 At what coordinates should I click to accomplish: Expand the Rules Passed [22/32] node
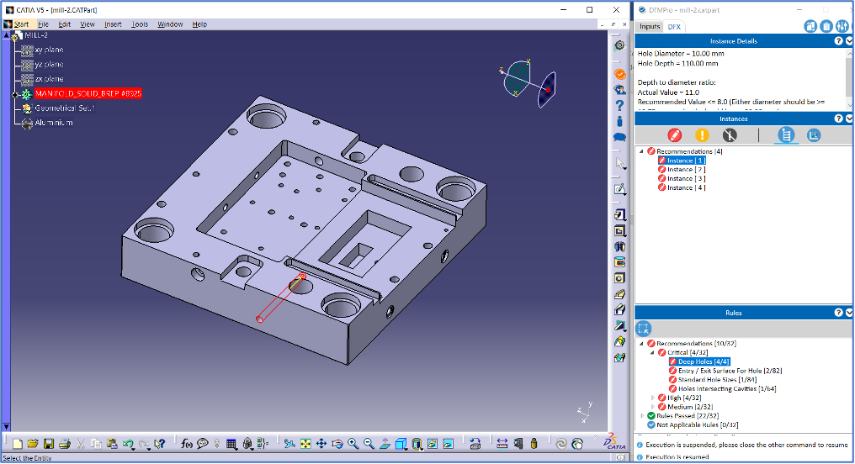(x=642, y=416)
